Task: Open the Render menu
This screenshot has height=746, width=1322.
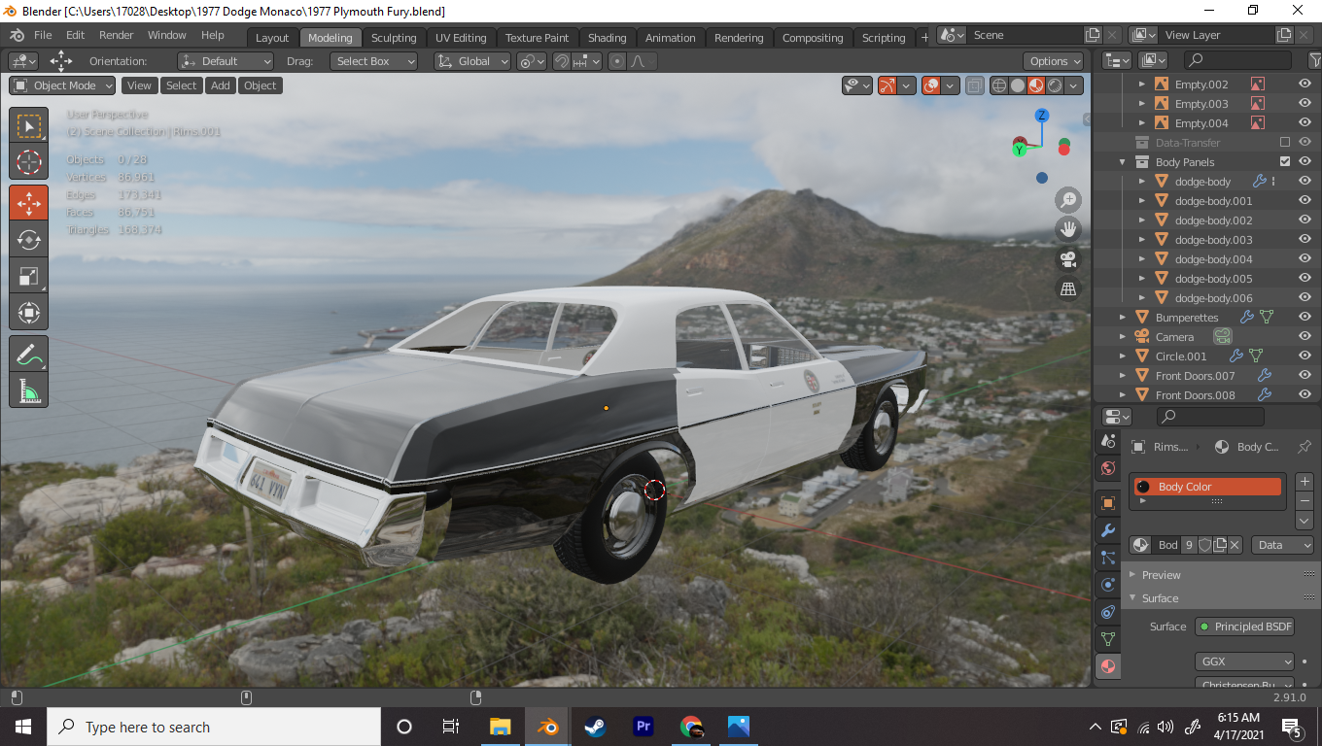Action: 117,35
